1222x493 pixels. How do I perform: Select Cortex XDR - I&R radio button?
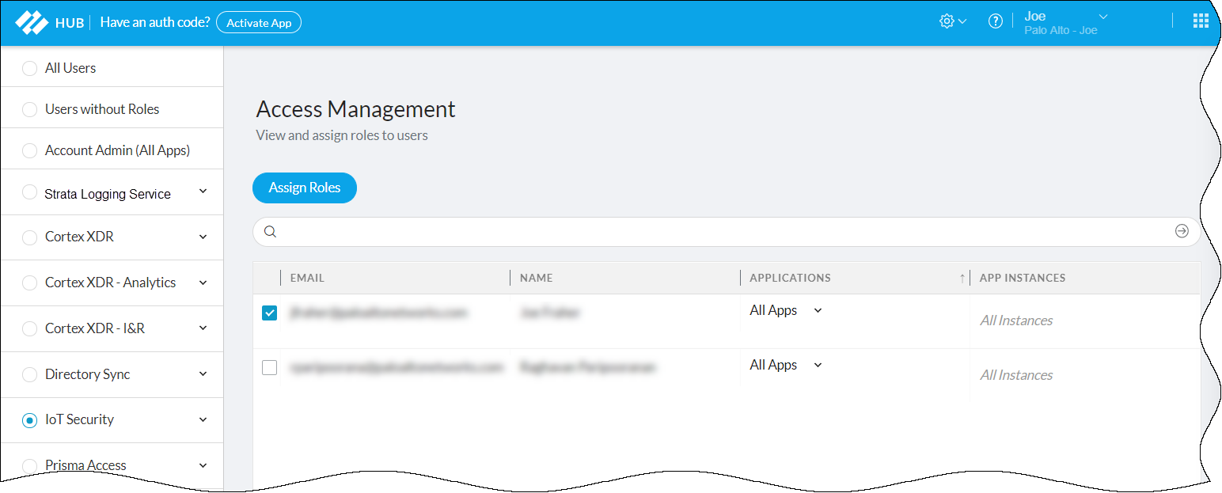point(29,328)
